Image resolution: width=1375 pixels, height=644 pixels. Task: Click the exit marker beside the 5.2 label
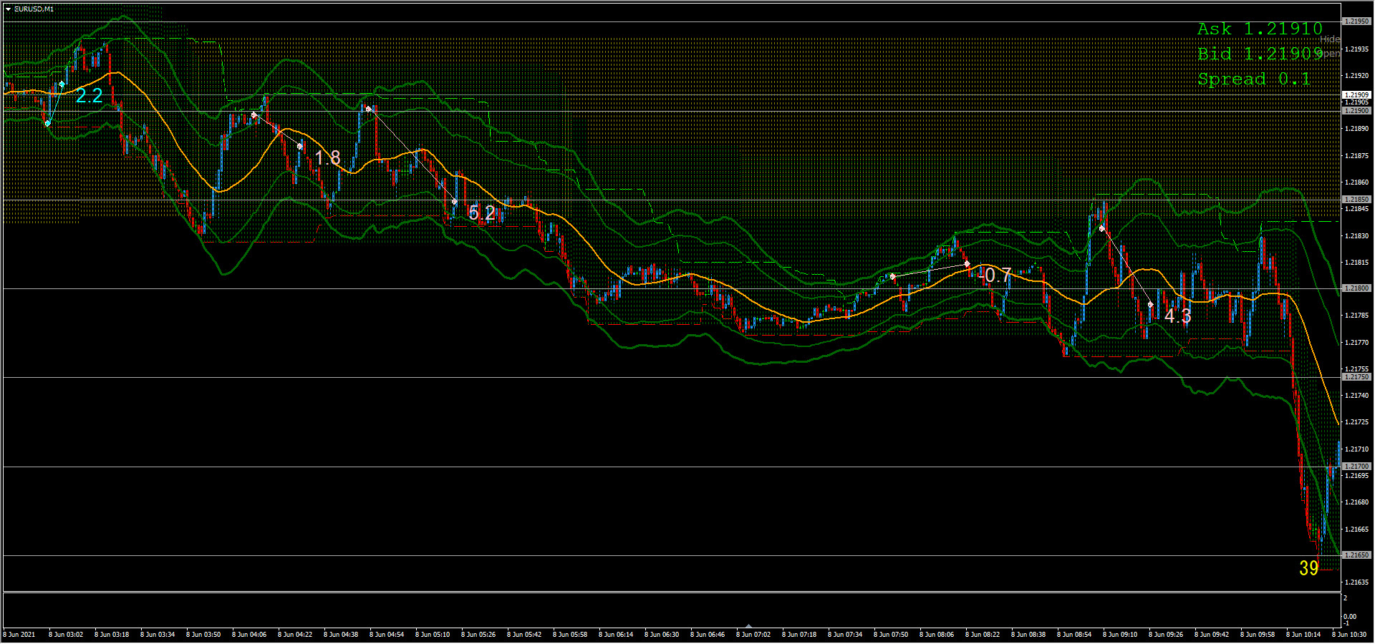(x=455, y=202)
